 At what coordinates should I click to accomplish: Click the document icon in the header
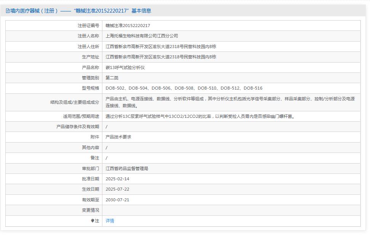(8, 11)
